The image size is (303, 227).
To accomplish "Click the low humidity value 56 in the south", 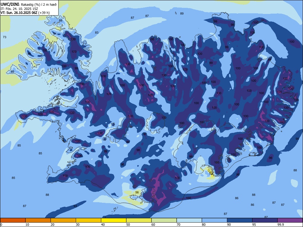I will click(137, 192).
